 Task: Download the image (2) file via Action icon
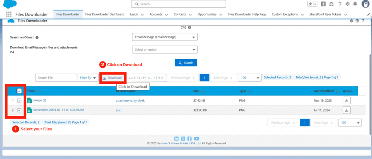click(347, 101)
